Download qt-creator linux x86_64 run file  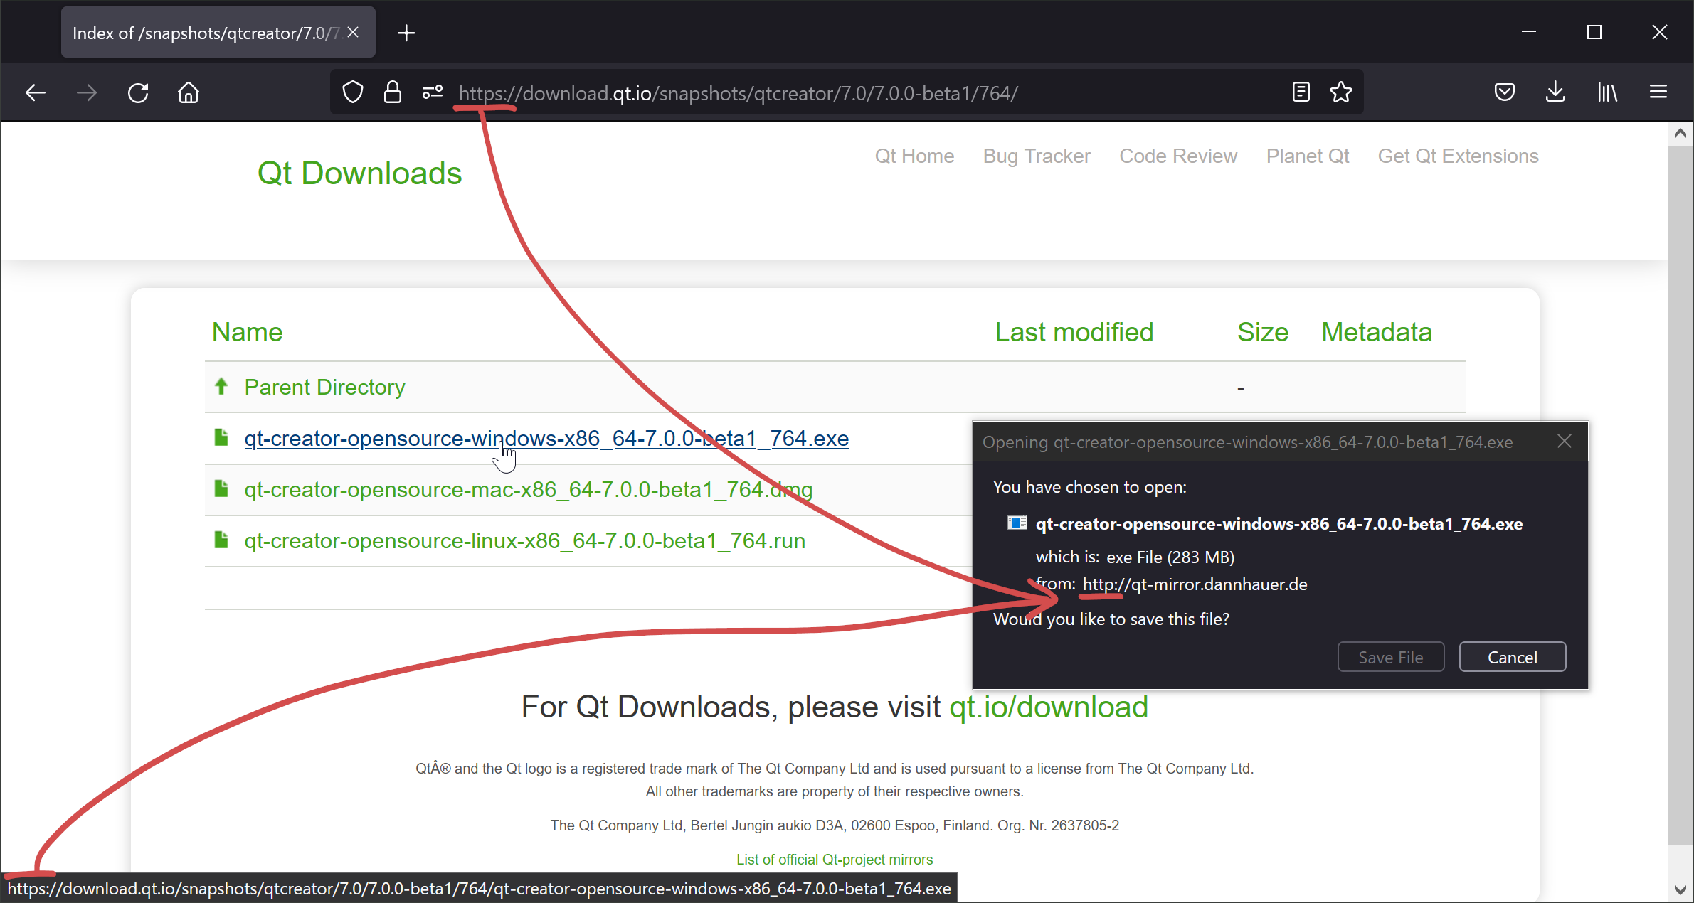tap(524, 540)
